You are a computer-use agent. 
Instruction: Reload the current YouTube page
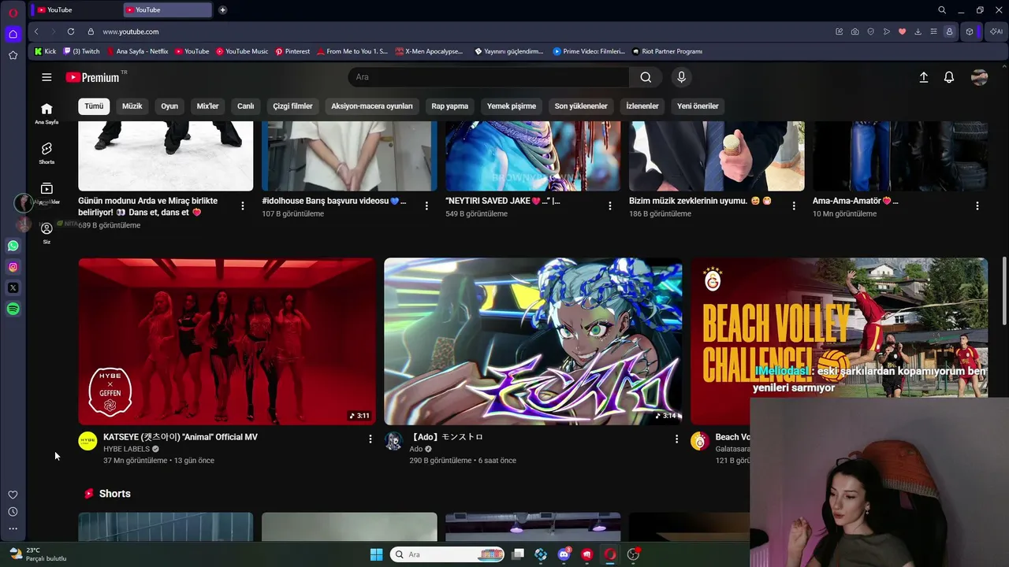tap(71, 31)
